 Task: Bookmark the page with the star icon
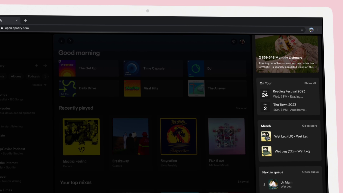(302, 30)
